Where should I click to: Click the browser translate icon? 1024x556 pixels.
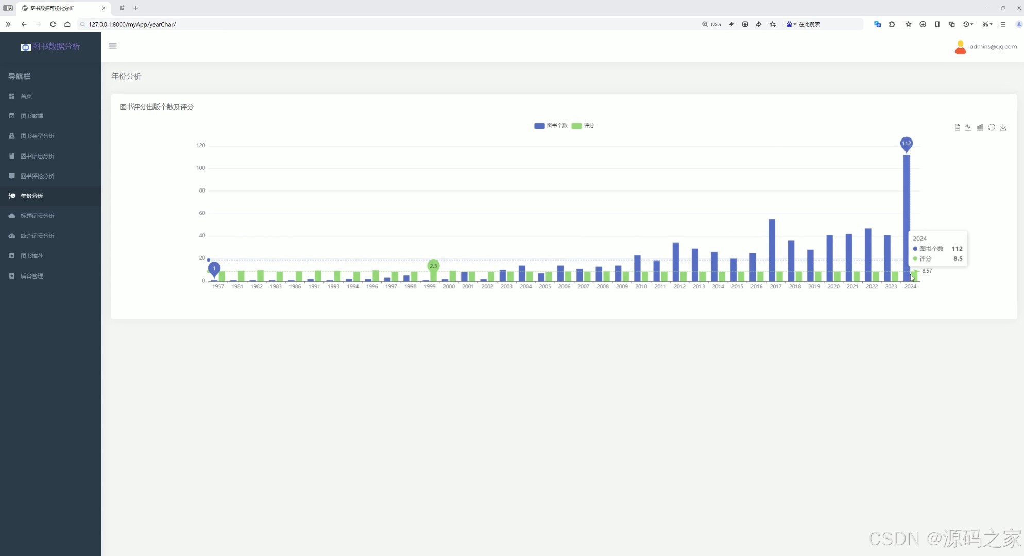877,24
